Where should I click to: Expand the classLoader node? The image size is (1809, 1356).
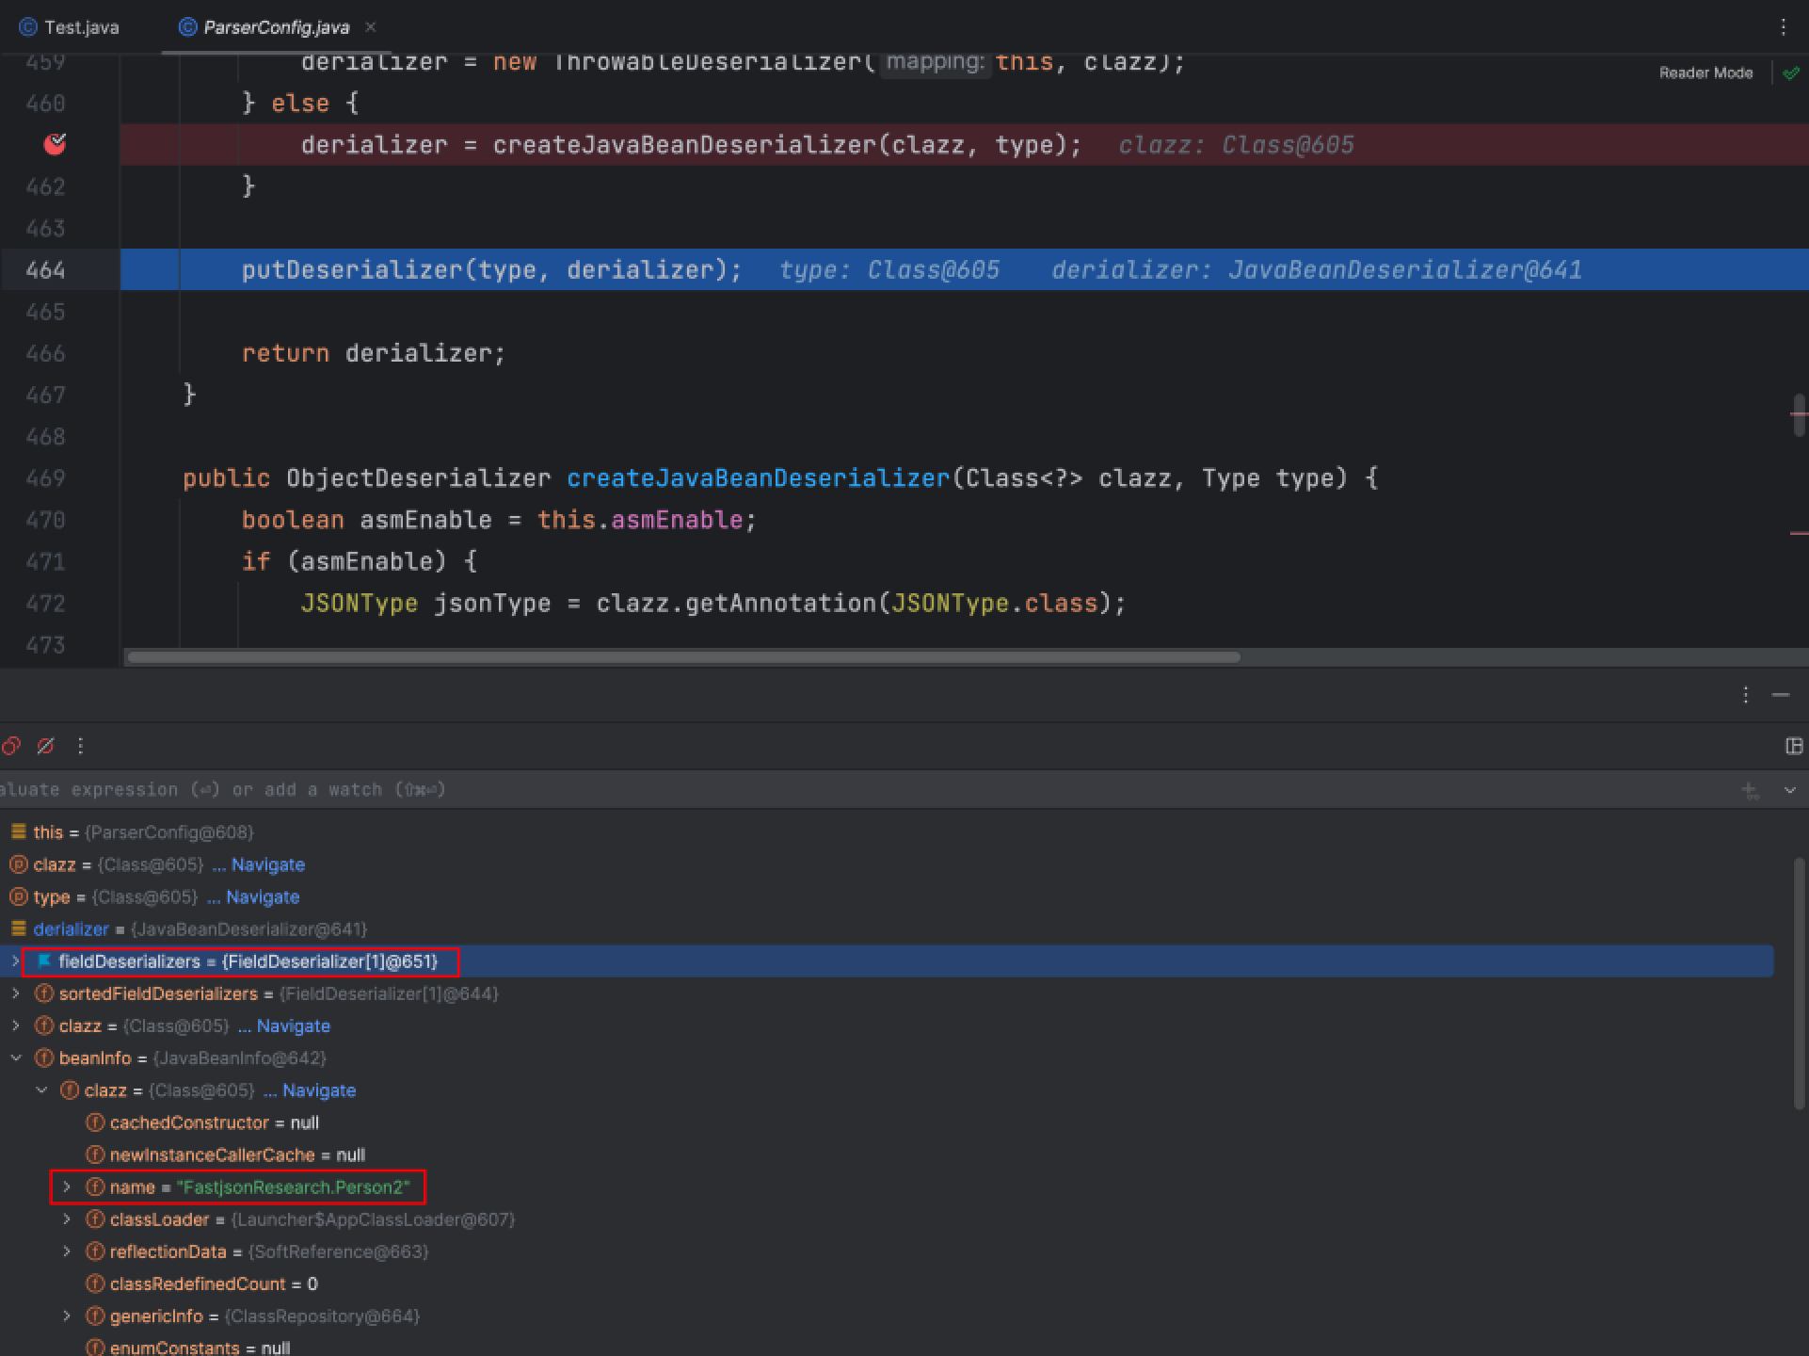pyautogui.click(x=67, y=1219)
